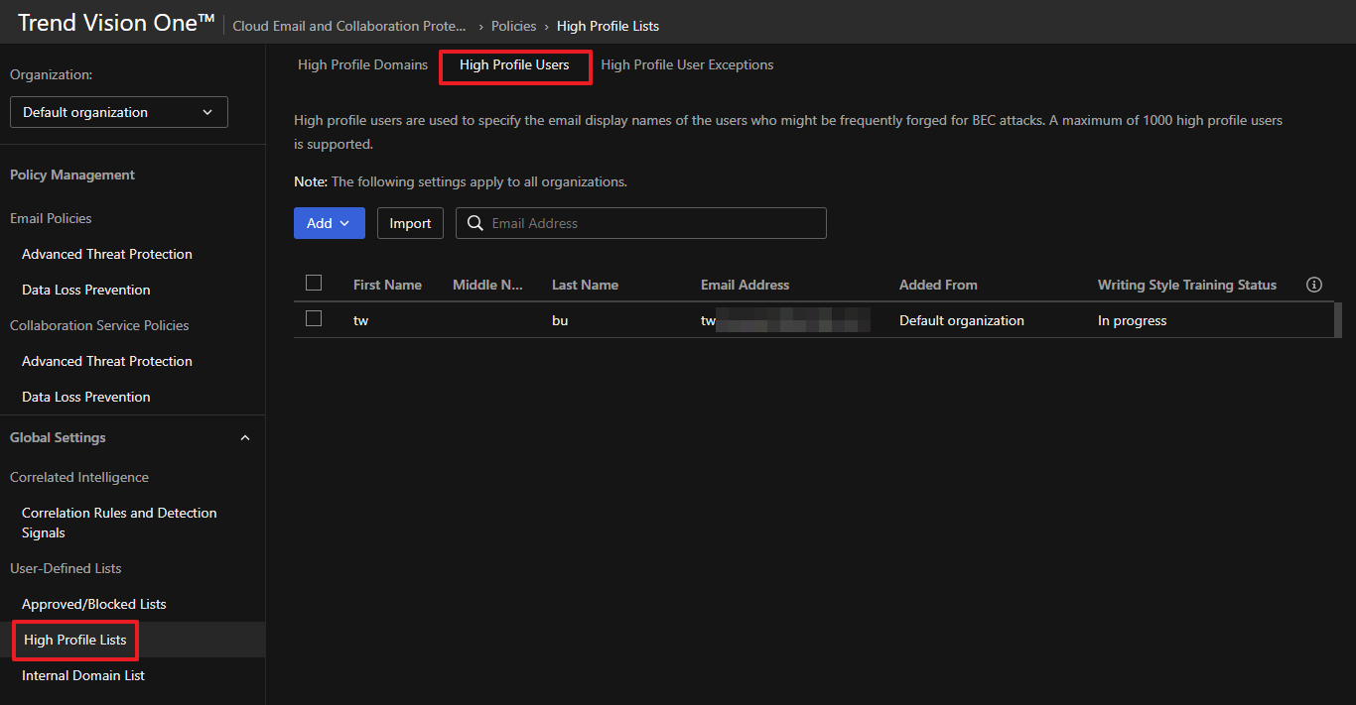Toggle the select-all header checkbox

[314, 284]
